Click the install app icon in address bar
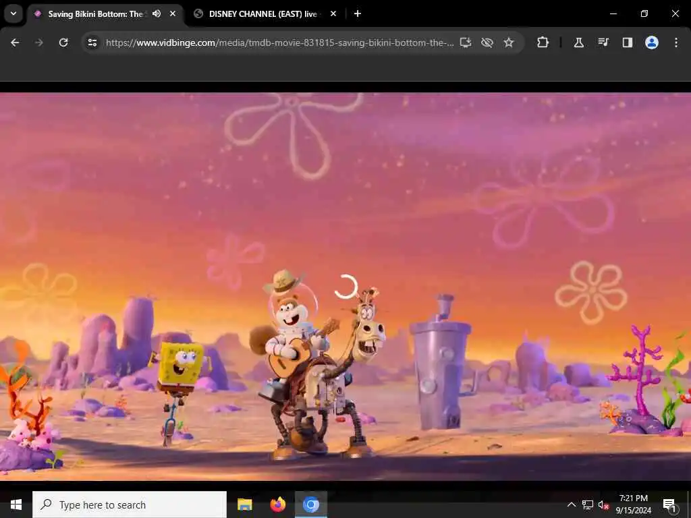 (466, 42)
